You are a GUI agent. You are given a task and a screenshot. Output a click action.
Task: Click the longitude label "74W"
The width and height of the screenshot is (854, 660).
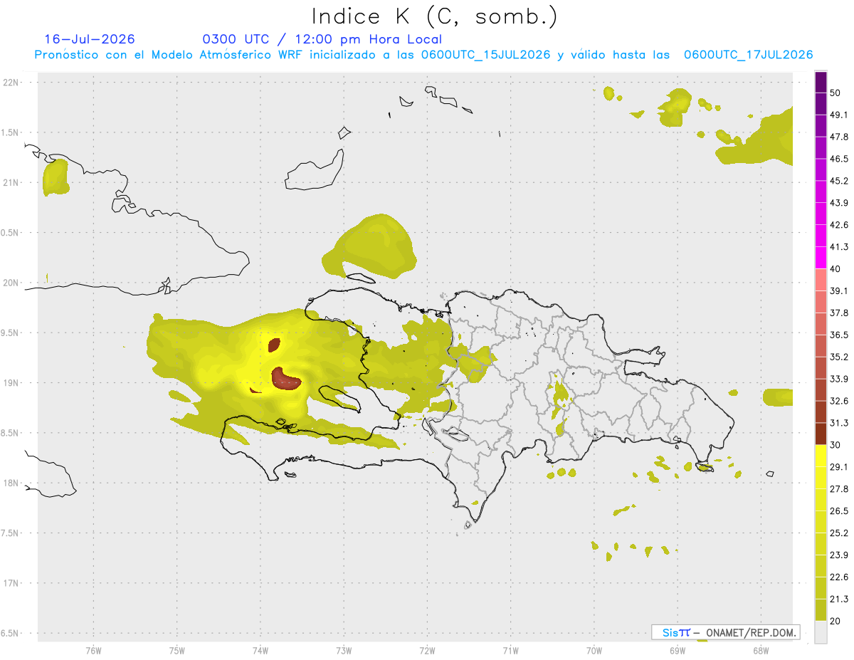[x=260, y=649]
